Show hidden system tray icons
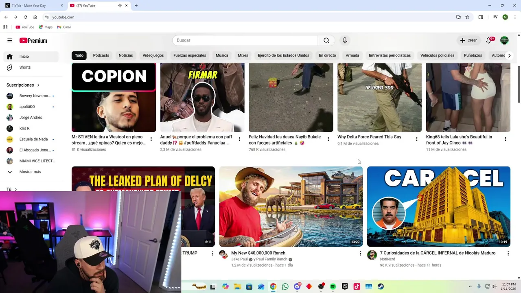The height and width of the screenshot is (293, 521). 470,286
